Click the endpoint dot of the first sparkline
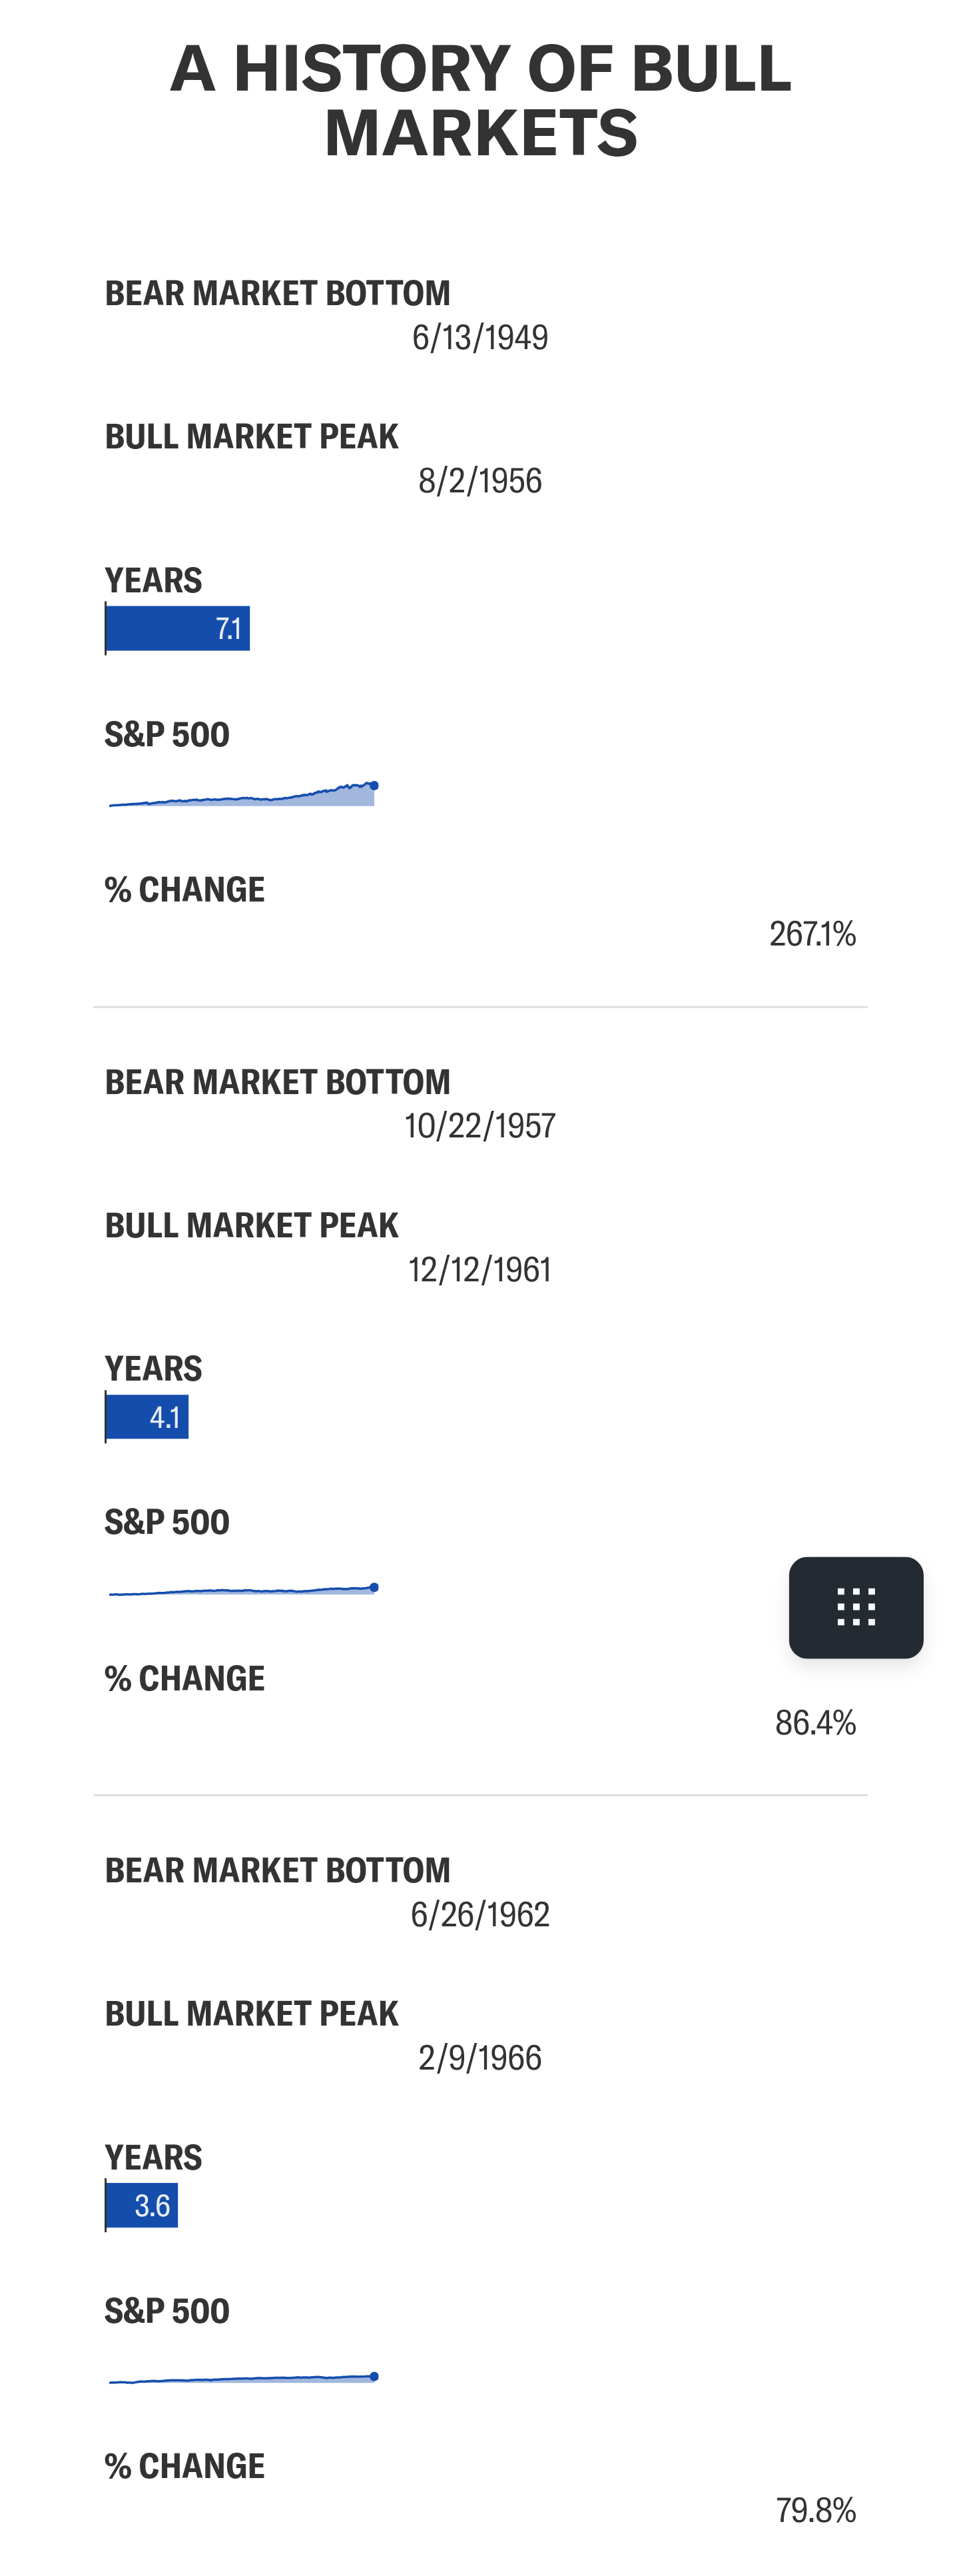The height and width of the screenshot is (2576, 959). point(374,786)
